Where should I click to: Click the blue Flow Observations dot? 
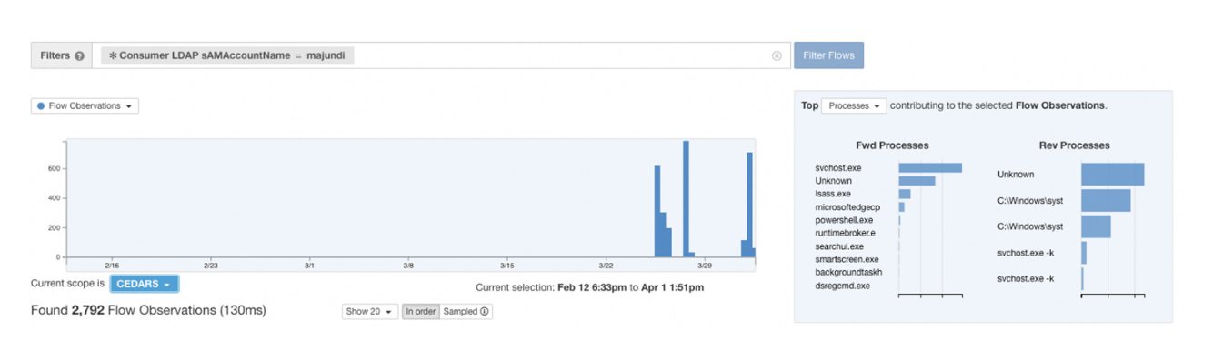(x=41, y=106)
